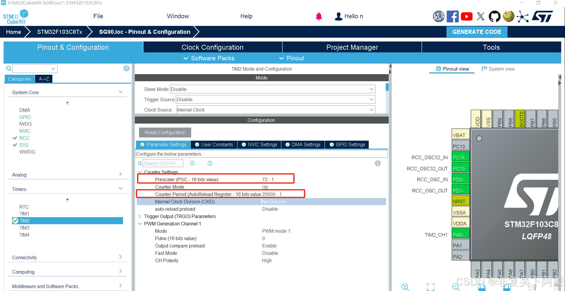Open the GitHub icon link
Viewport: 565px width, 291px height.
coord(494,16)
